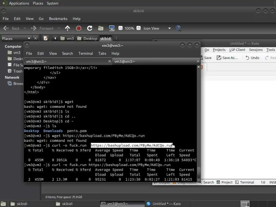This screenshot has height=207, width=276.
Task: Open the Back history dropdown arrow
Action: tap(25, 28)
